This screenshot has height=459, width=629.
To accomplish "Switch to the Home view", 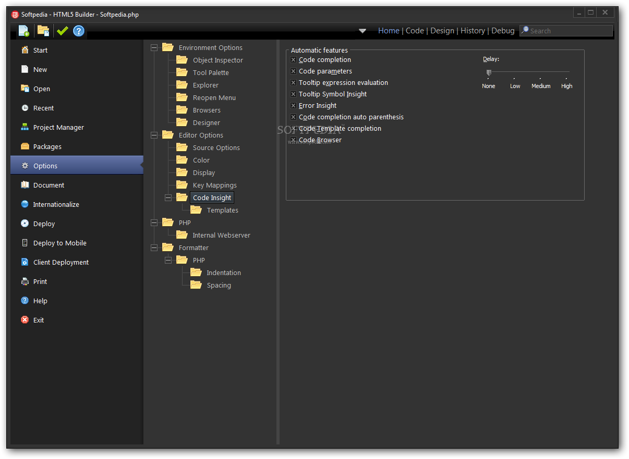I will coord(389,31).
